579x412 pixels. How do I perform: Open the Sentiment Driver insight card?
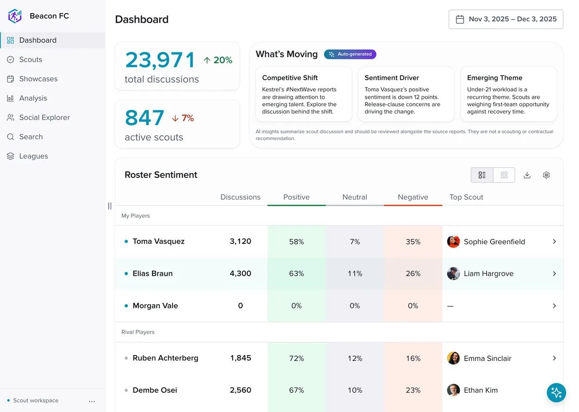tap(406, 94)
